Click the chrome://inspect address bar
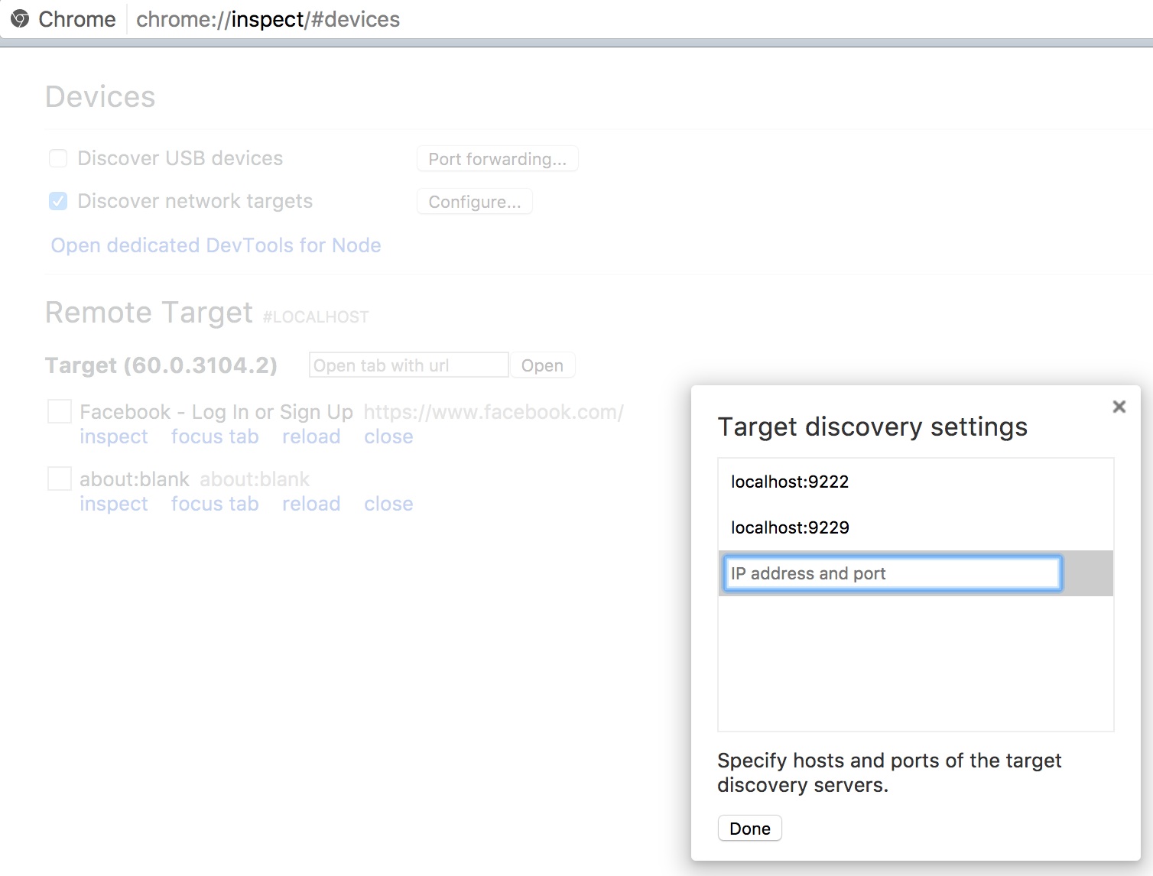 pos(268,19)
